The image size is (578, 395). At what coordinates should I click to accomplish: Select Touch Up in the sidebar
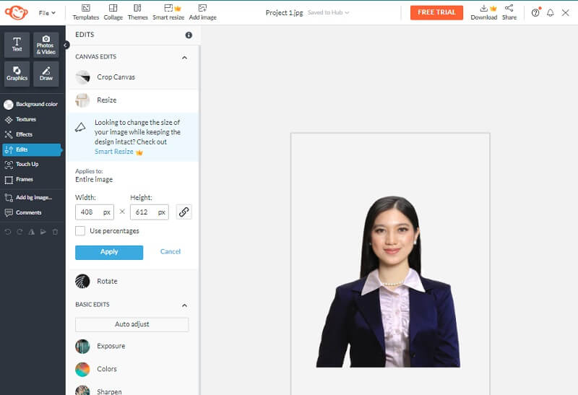pos(27,164)
